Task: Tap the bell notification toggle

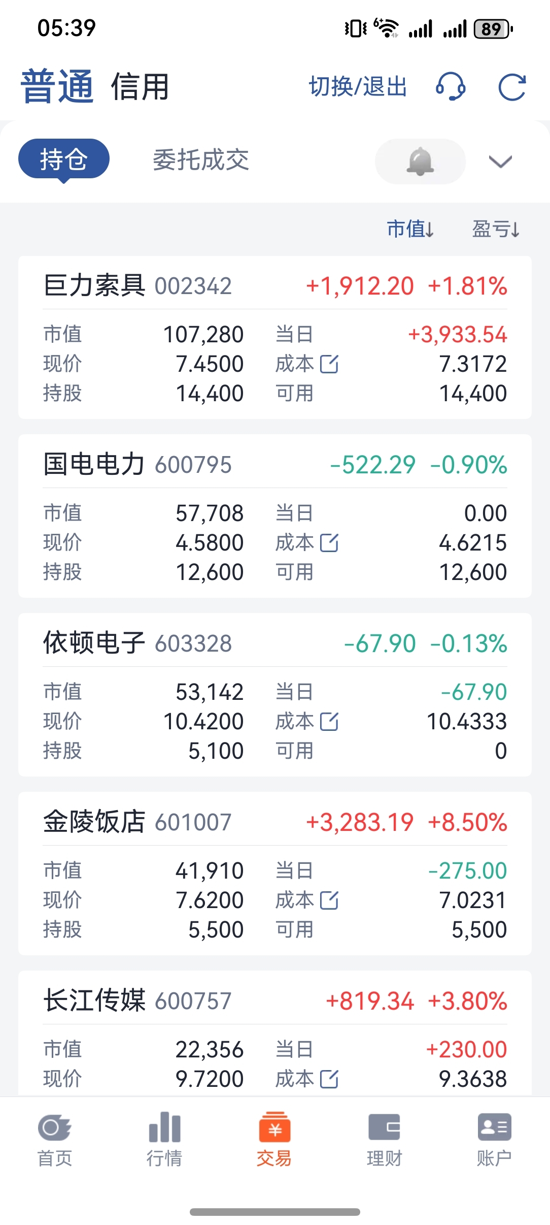Action: tap(420, 162)
